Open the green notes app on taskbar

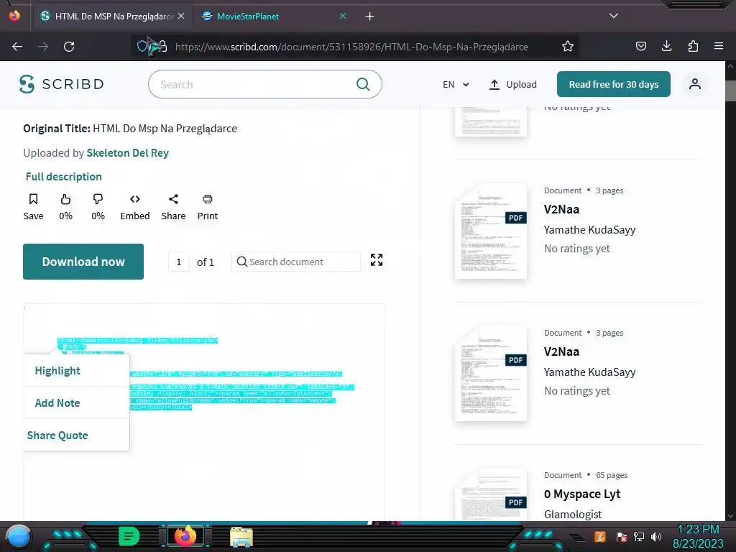click(129, 536)
